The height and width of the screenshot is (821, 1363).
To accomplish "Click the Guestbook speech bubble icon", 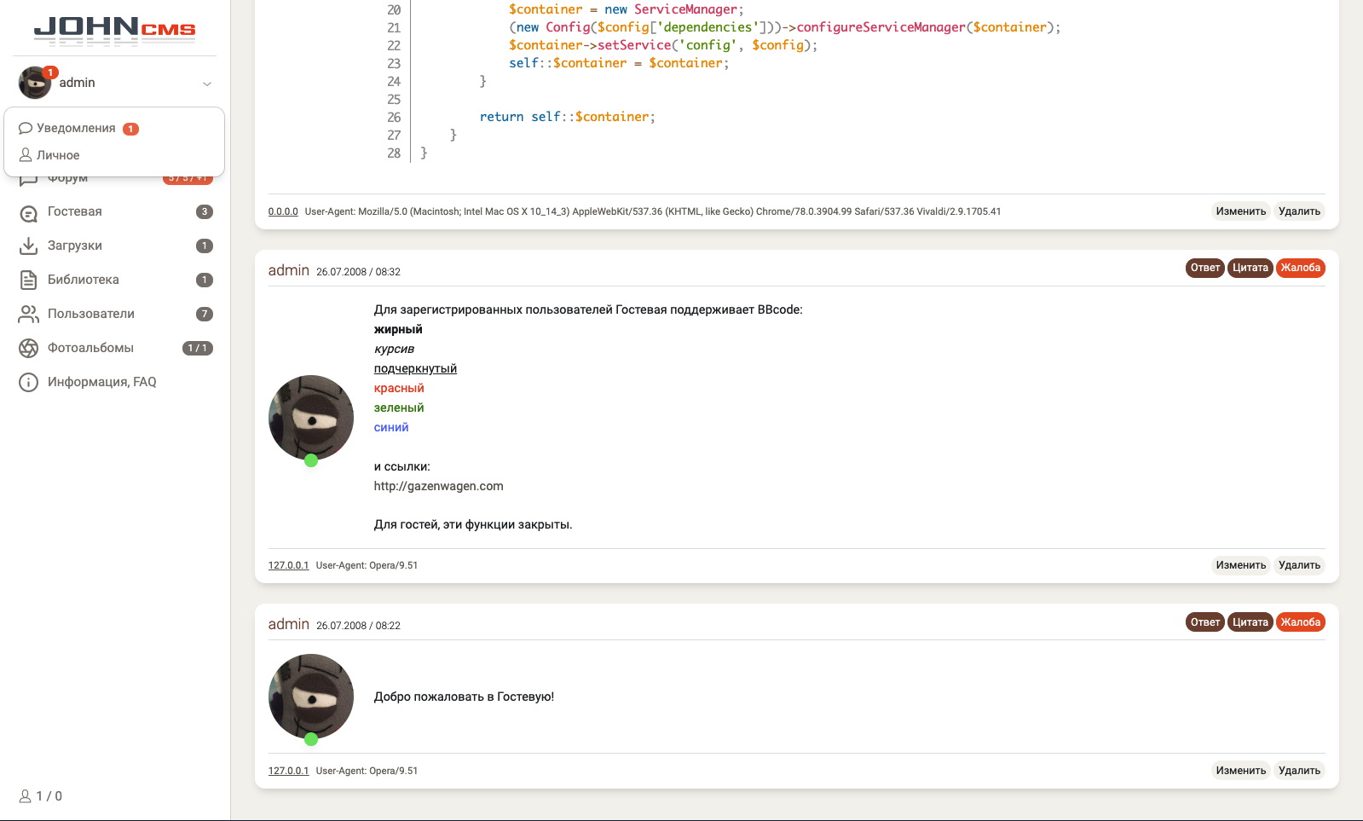I will pyautogui.click(x=28, y=212).
